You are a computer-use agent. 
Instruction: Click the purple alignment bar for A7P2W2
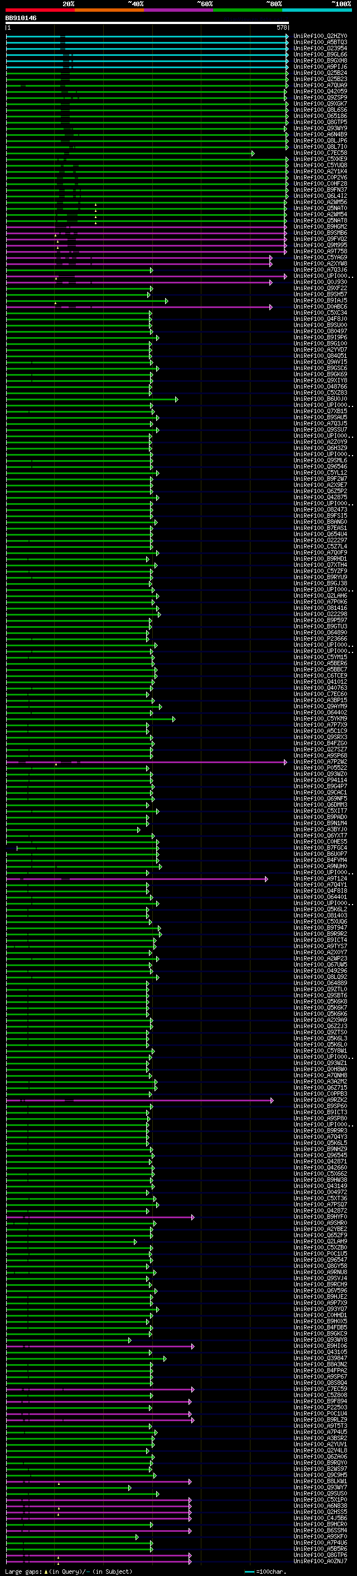(x=147, y=763)
